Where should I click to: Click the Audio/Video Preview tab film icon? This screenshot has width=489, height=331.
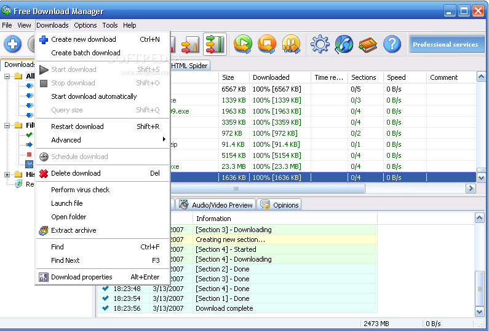point(184,204)
